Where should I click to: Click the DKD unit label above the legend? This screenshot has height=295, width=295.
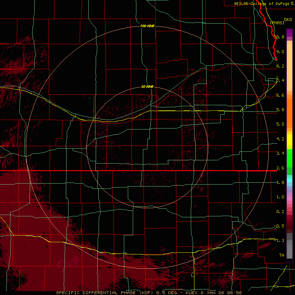288,20
